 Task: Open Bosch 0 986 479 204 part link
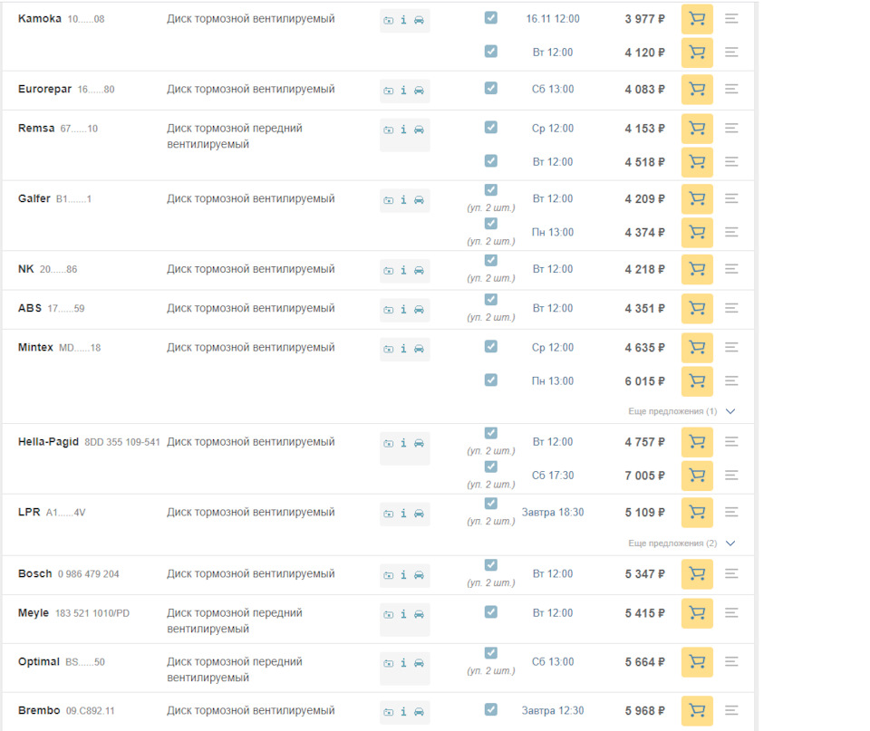tap(88, 574)
